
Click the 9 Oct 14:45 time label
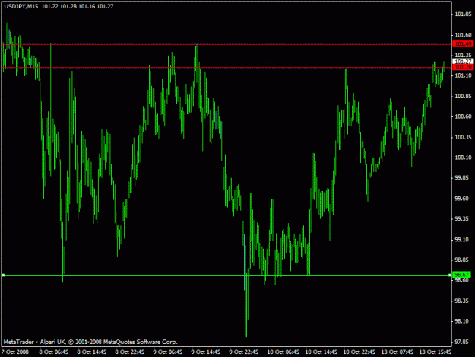click(206, 352)
